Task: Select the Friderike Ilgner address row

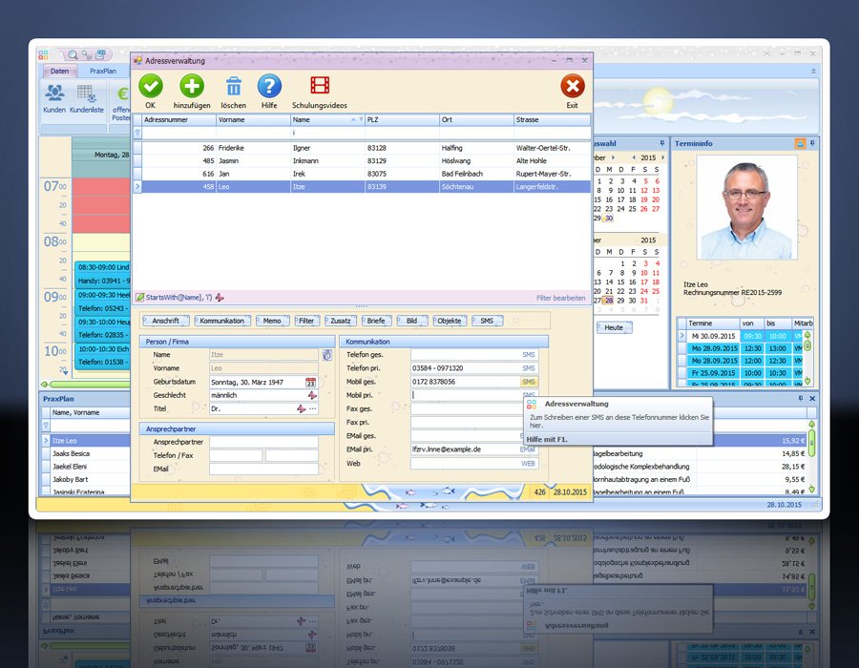Action: pyautogui.click(x=362, y=148)
